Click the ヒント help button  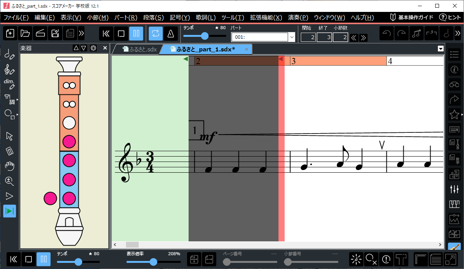pos(450,17)
